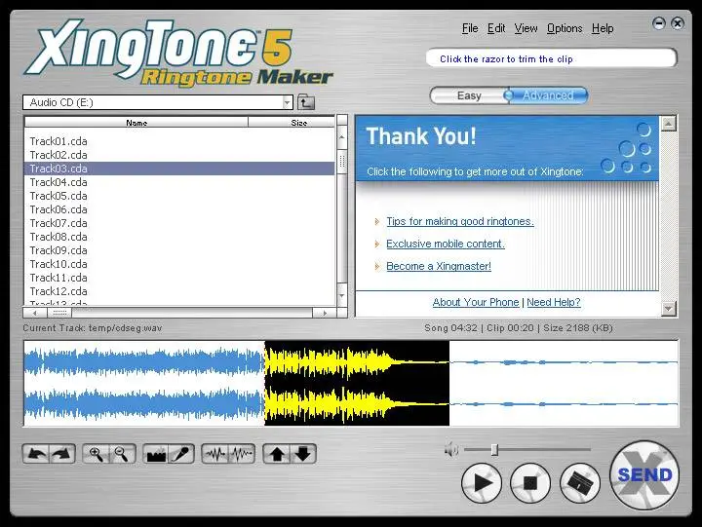Switch to Easy mode
The image size is (702, 527).
(x=469, y=95)
